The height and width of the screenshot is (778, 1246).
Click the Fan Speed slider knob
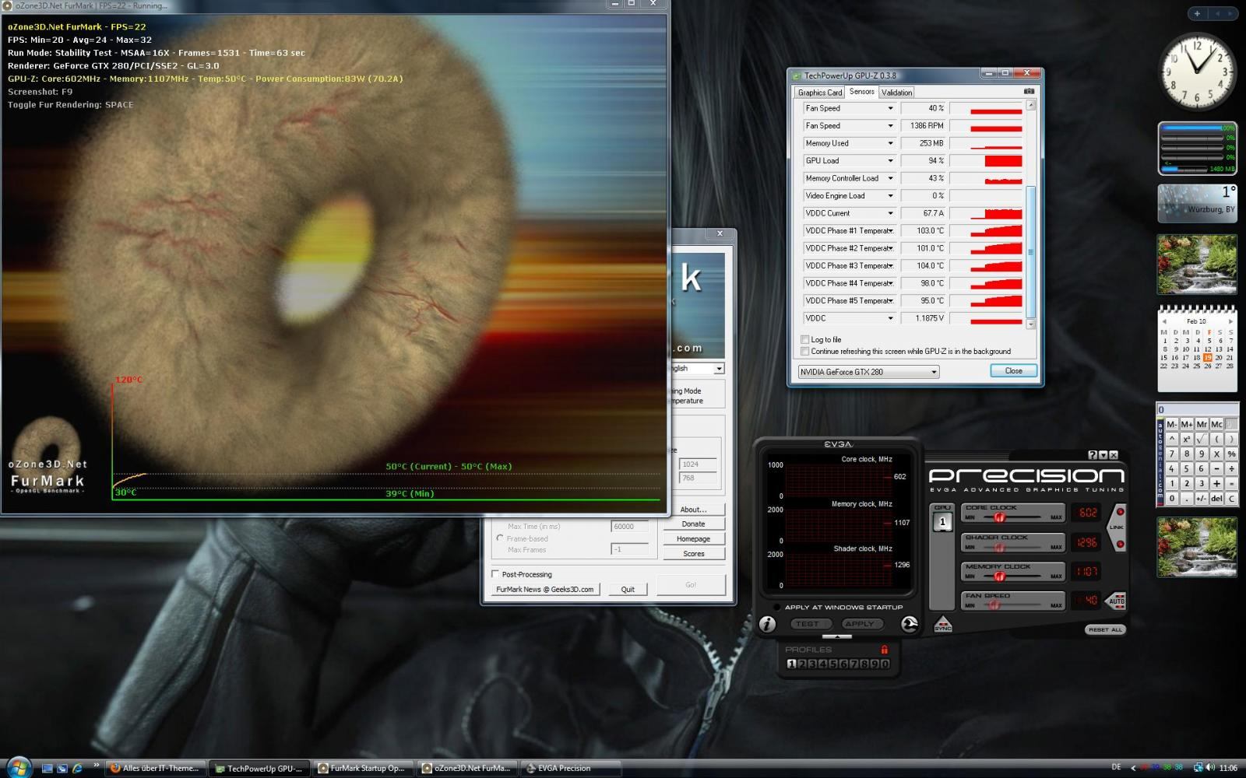(x=994, y=605)
